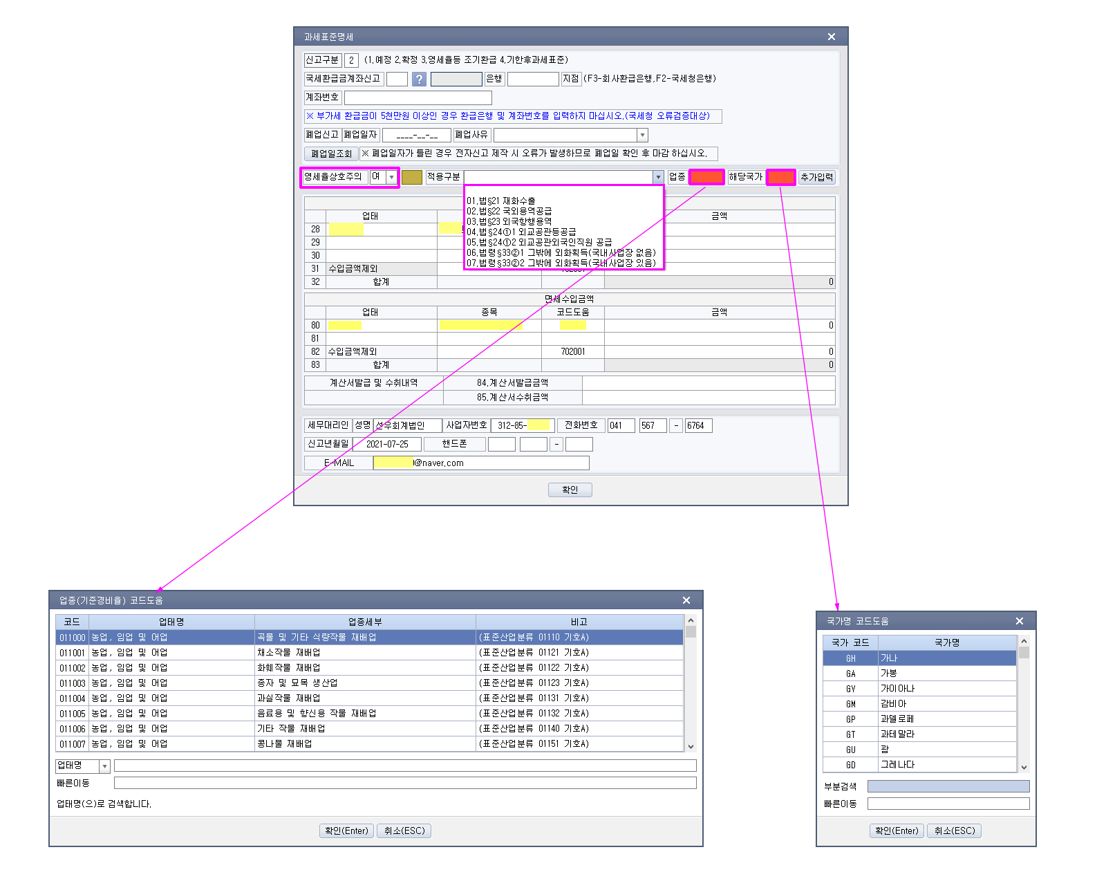Click the 85.계산서수취금액 amount field
The image size is (1106, 881).
pos(709,397)
